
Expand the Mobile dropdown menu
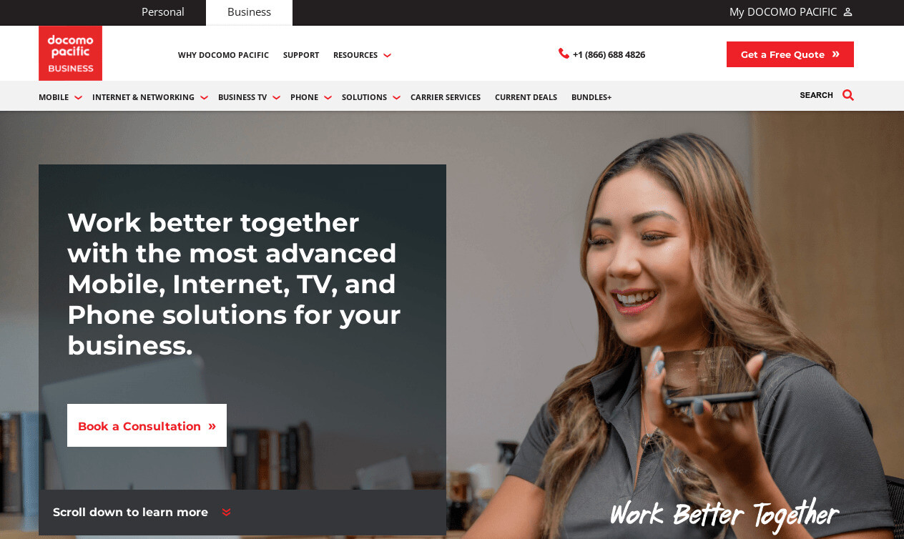[x=60, y=97]
